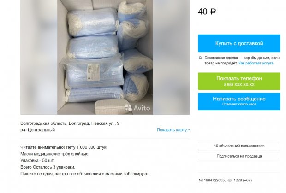Viewport: 286px width, 193px height.
Task: Click the blurred left side of gallery
Action: pos(39,57)
